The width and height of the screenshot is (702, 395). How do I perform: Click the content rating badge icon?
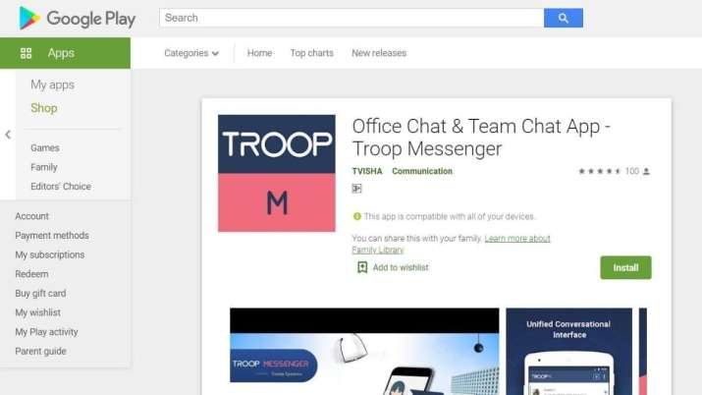click(x=356, y=189)
